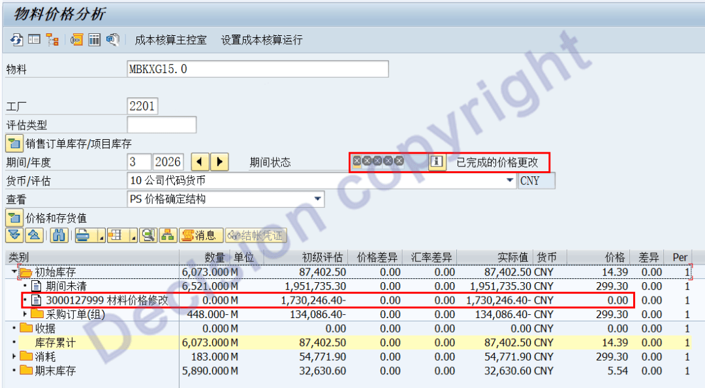This screenshot has width=705, height=388.
Task: Open 成本核算主控室 from the toolbar
Action: point(170,40)
